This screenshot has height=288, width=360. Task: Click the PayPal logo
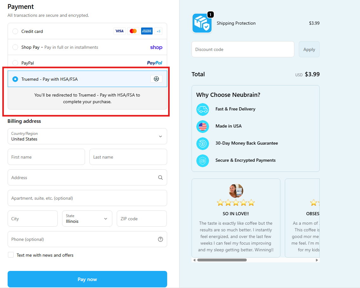pyautogui.click(x=154, y=63)
